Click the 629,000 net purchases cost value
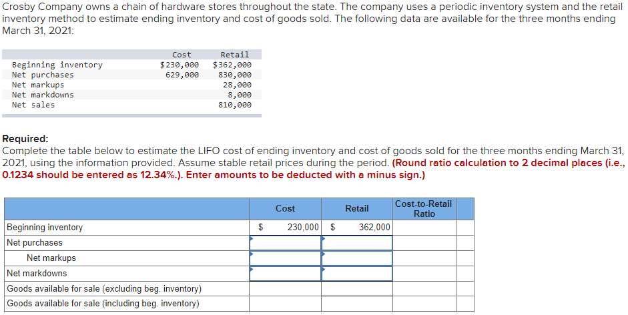 click(182, 75)
